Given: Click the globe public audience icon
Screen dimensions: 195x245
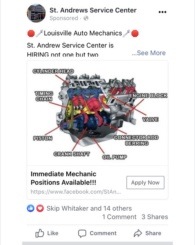Looking at the screenshot, I should pos(86,18).
